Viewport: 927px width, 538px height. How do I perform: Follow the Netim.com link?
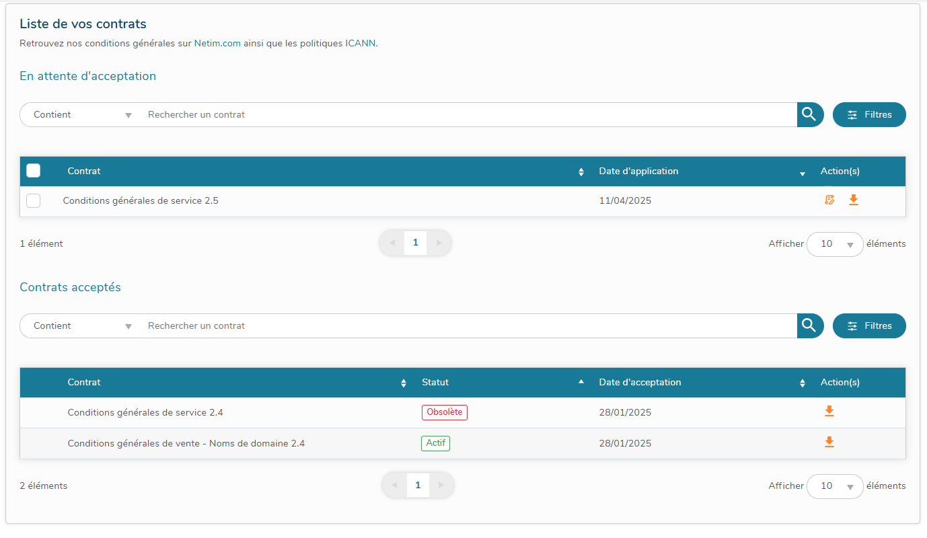217,44
